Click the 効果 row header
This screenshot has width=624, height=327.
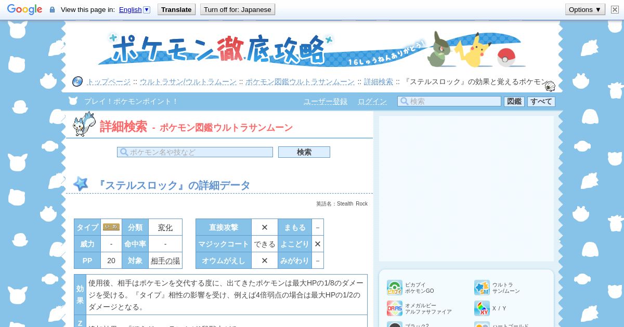80,294
